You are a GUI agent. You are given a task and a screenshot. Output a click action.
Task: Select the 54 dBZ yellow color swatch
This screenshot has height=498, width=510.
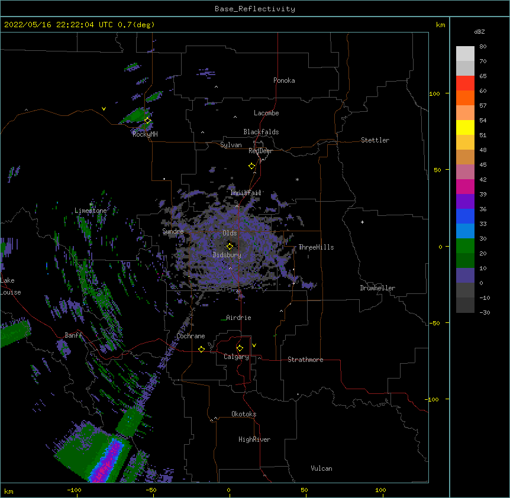point(465,127)
